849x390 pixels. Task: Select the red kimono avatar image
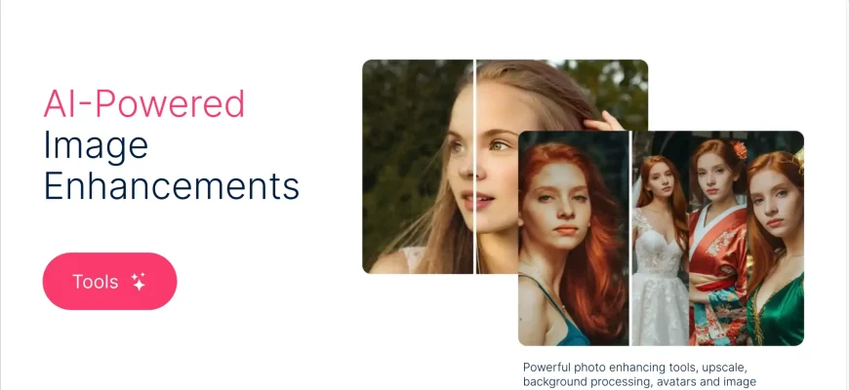point(717,238)
